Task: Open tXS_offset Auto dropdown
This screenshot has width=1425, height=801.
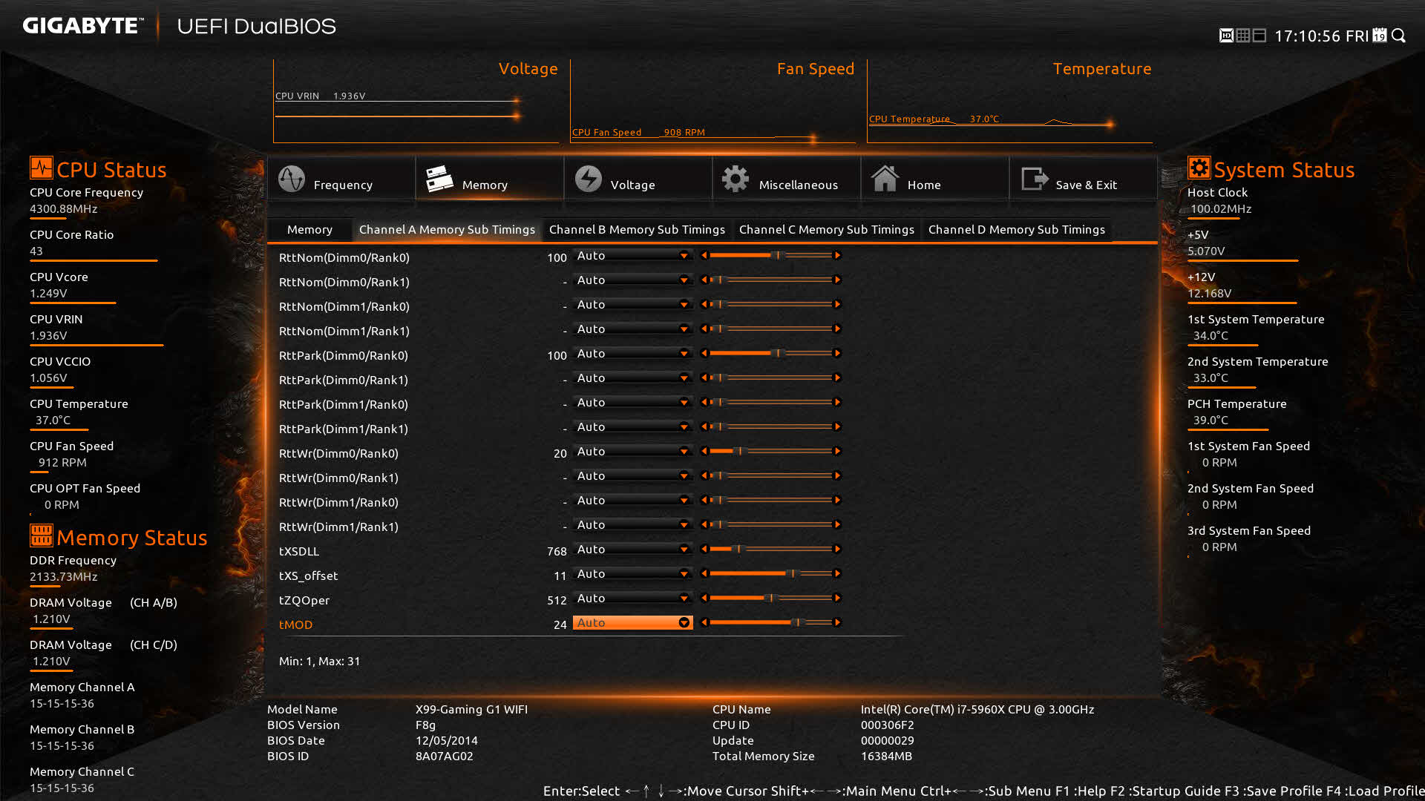Action: click(x=632, y=574)
